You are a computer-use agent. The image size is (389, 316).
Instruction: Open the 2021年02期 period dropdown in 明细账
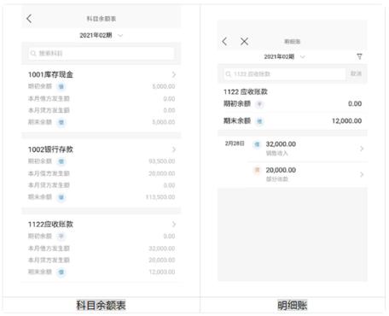pos(284,56)
